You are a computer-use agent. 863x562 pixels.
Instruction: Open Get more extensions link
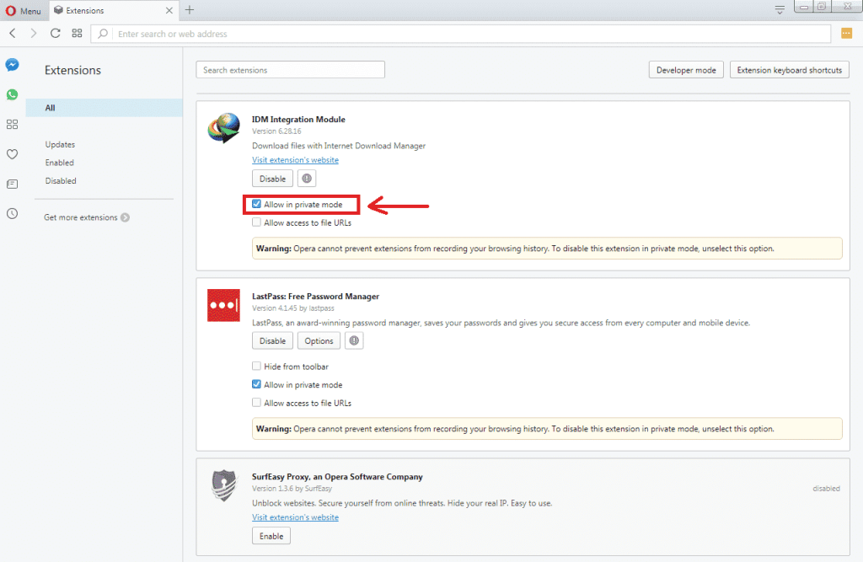tap(81, 217)
